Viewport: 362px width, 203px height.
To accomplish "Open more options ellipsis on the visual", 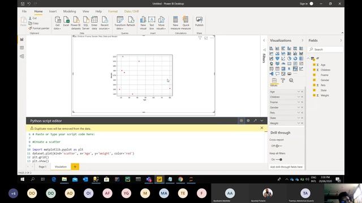I will pos(212,38).
